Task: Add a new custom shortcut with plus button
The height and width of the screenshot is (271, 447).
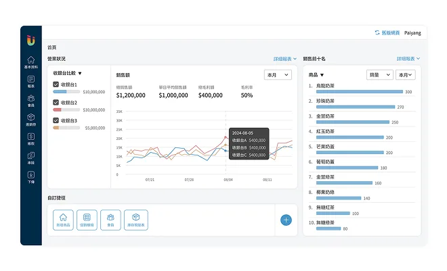Action: point(286,220)
